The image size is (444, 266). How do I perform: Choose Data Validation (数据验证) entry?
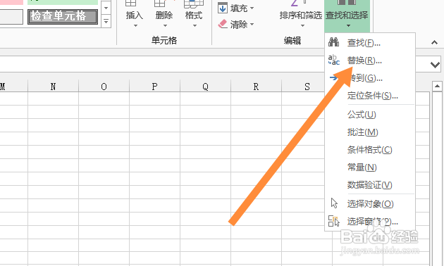pyautogui.click(x=370, y=185)
